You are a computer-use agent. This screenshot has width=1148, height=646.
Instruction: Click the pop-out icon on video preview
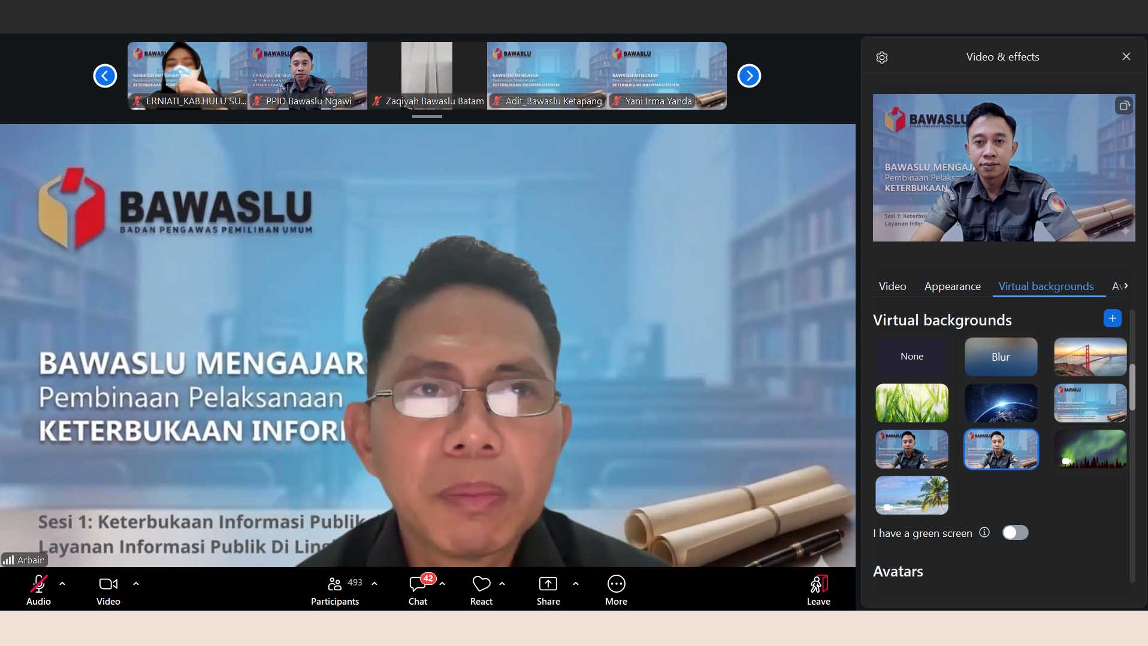1124,106
